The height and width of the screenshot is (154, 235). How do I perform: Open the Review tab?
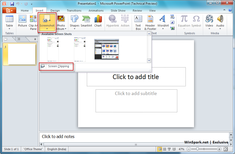(137, 11)
